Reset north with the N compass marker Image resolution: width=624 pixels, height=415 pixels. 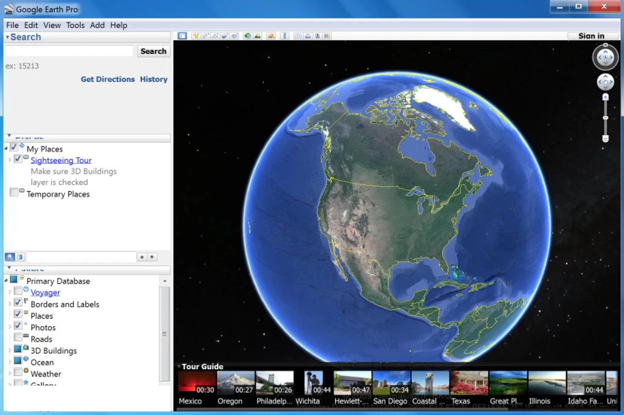click(x=605, y=45)
